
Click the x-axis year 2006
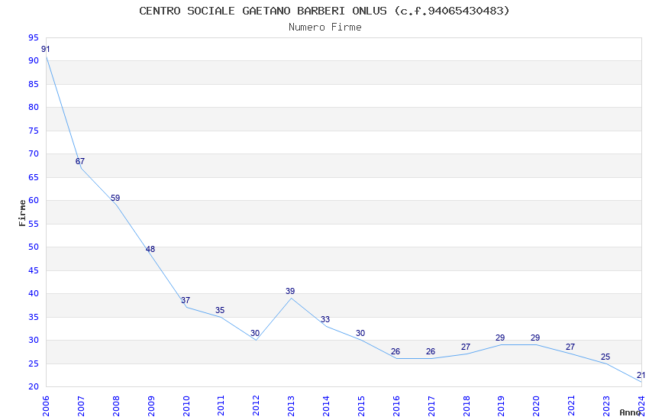click(46, 406)
